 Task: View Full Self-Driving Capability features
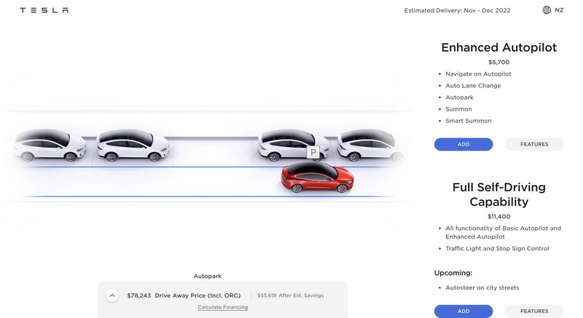534,311
